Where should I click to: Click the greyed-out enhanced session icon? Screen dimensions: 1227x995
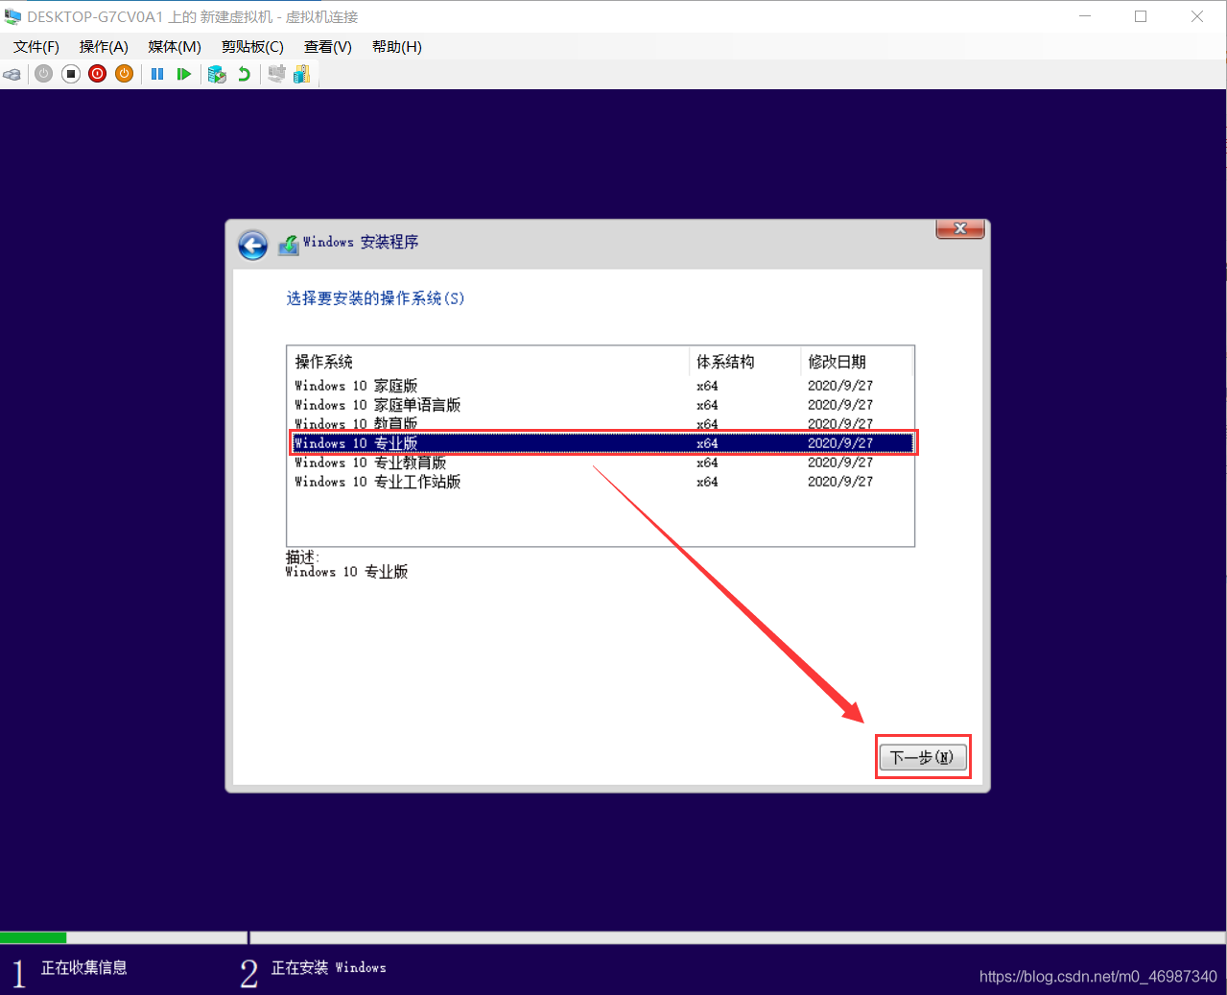click(x=276, y=74)
